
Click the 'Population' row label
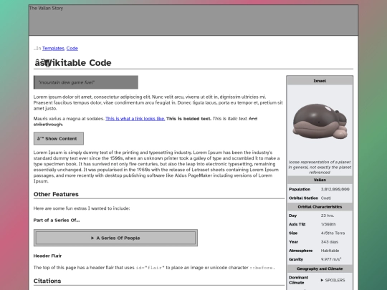300,189
